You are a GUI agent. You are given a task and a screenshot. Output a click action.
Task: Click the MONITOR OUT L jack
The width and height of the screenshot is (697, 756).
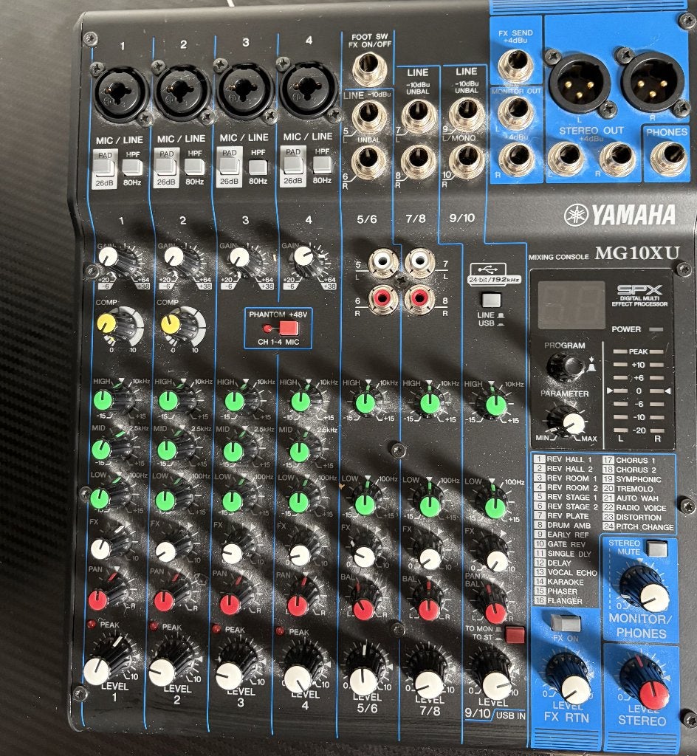pyautogui.click(x=516, y=113)
